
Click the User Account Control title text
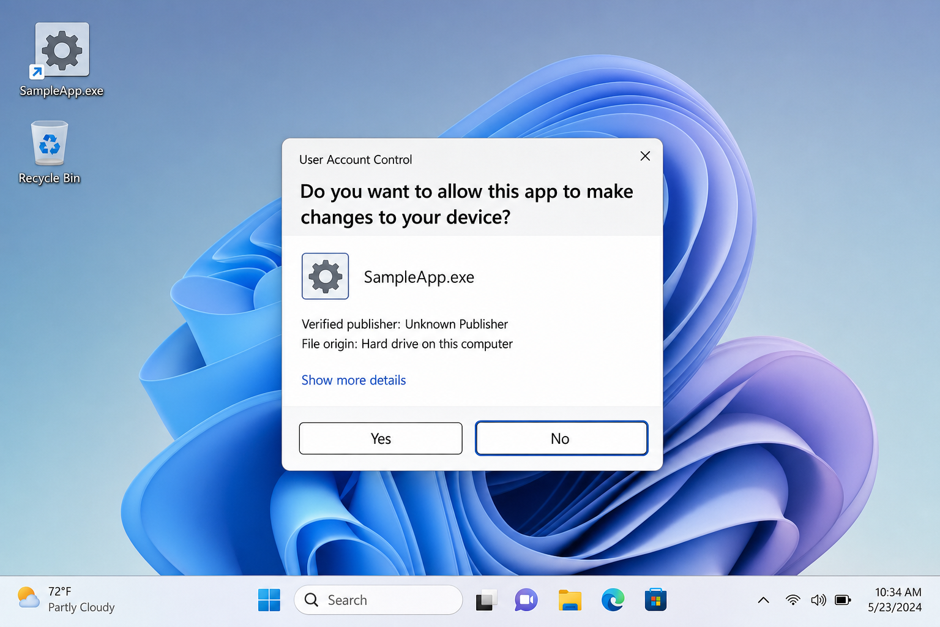click(x=356, y=160)
